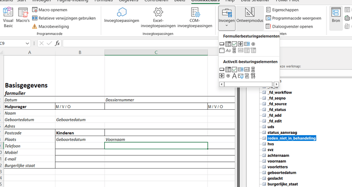Screen dimensions: 352x187
Task: Select the E-mail cell
Action: [29, 159]
